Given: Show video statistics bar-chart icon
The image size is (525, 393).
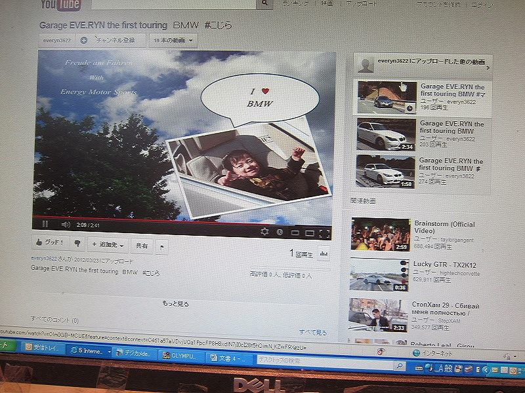Looking at the screenshot, I should (x=324, y=253).
